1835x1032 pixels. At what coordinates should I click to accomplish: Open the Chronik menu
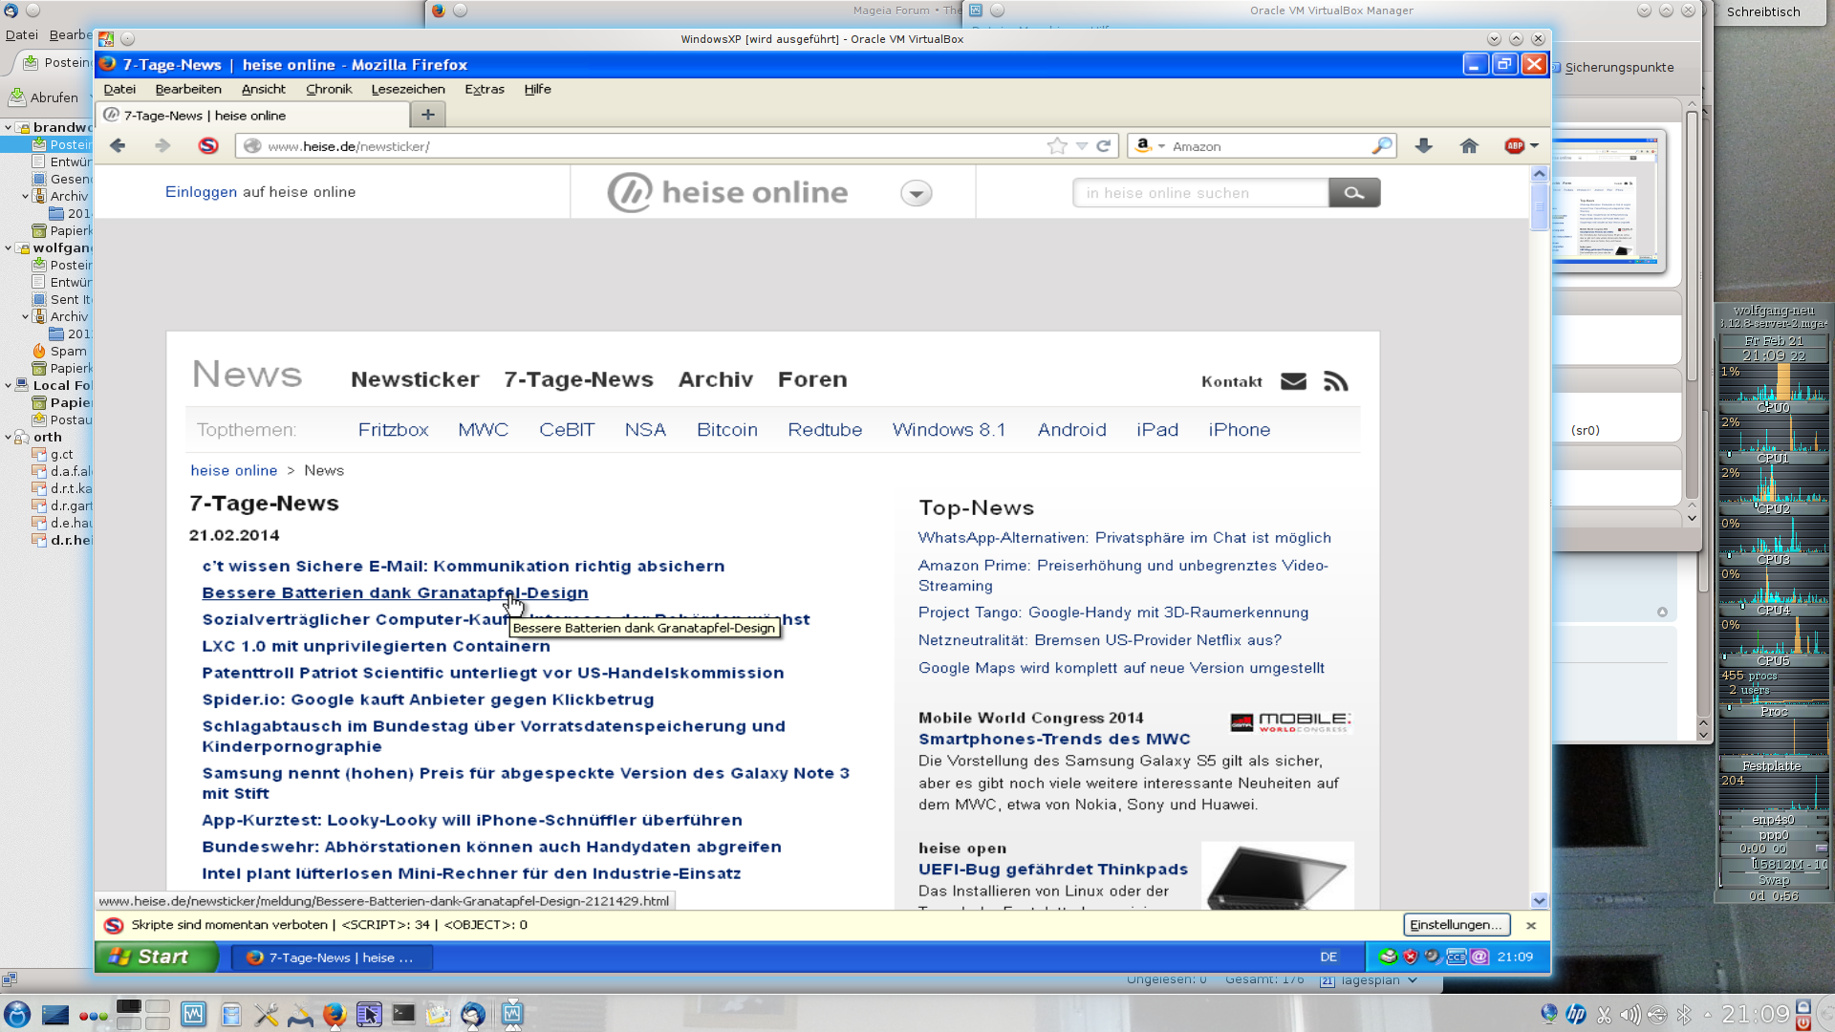[x=329, y=89]
